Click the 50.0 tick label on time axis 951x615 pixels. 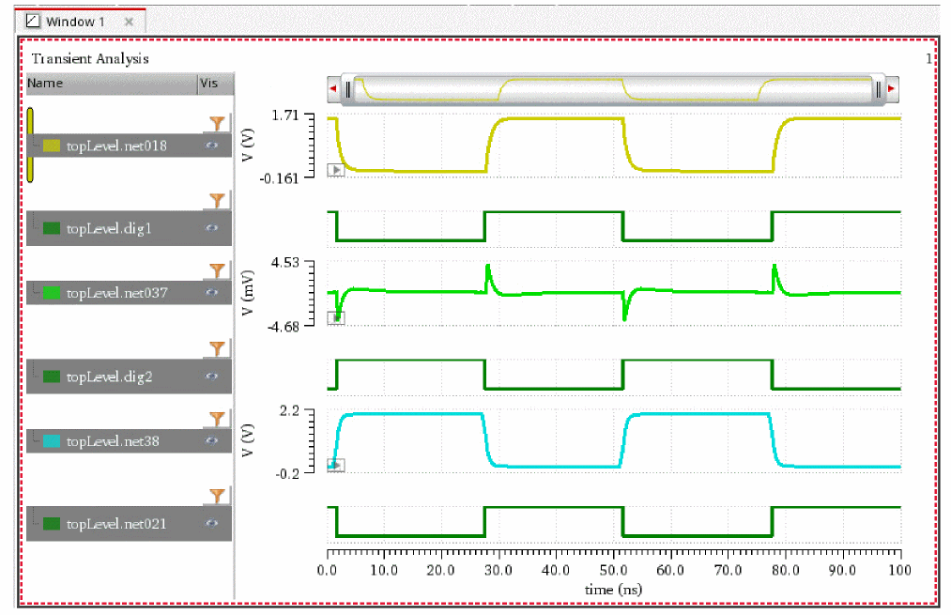[613, 571]
